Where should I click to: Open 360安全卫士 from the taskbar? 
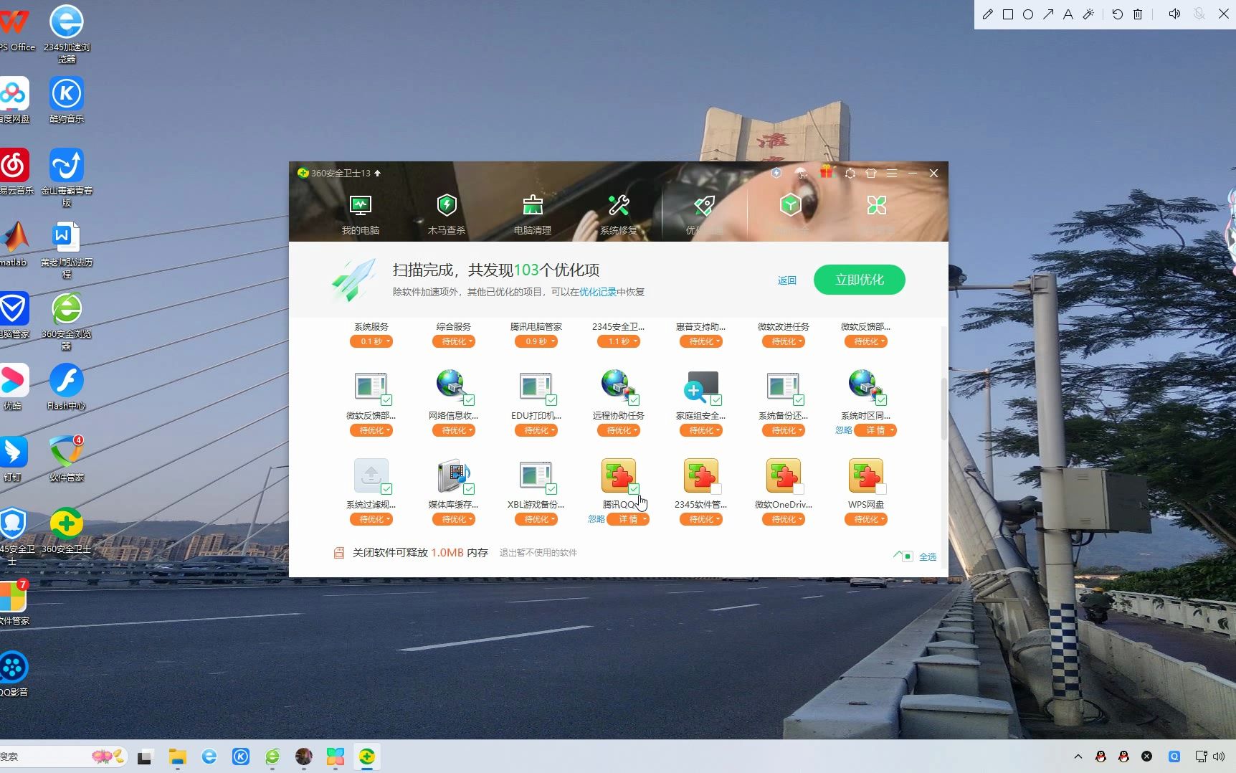367,756
